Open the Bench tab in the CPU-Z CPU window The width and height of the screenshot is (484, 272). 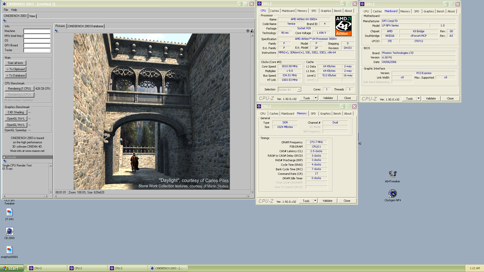(x=338, y=11)
